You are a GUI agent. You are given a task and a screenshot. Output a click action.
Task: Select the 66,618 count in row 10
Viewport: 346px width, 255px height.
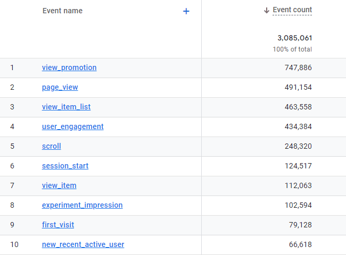300,244
